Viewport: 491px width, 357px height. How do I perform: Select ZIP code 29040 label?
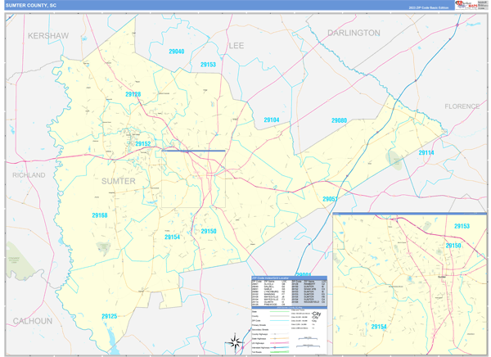tap(177, 52)
